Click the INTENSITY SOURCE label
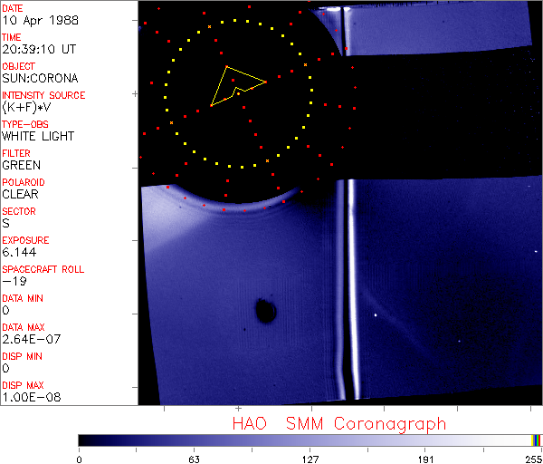This screenshot has width=543, height=464. point(43,95)
